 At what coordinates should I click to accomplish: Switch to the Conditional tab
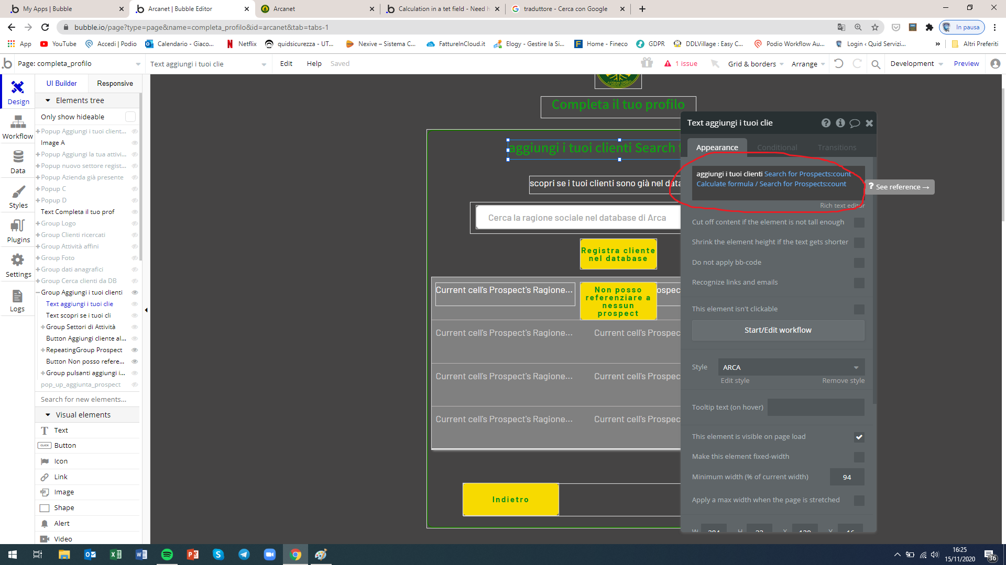tap(777, 148)
